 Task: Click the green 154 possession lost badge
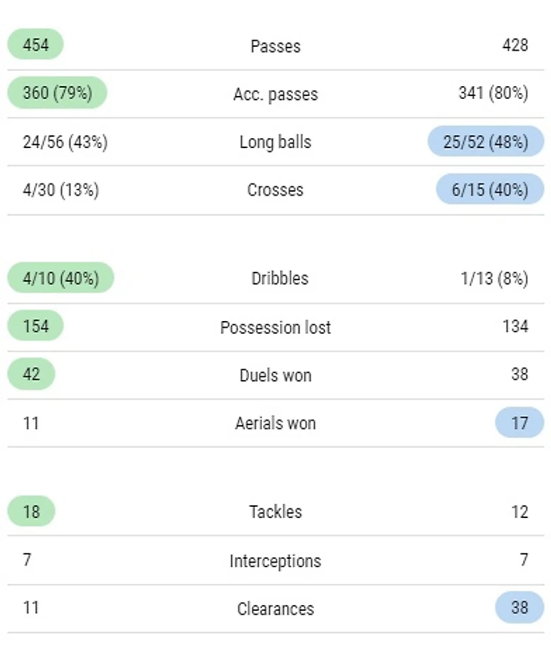click(35, 326)
